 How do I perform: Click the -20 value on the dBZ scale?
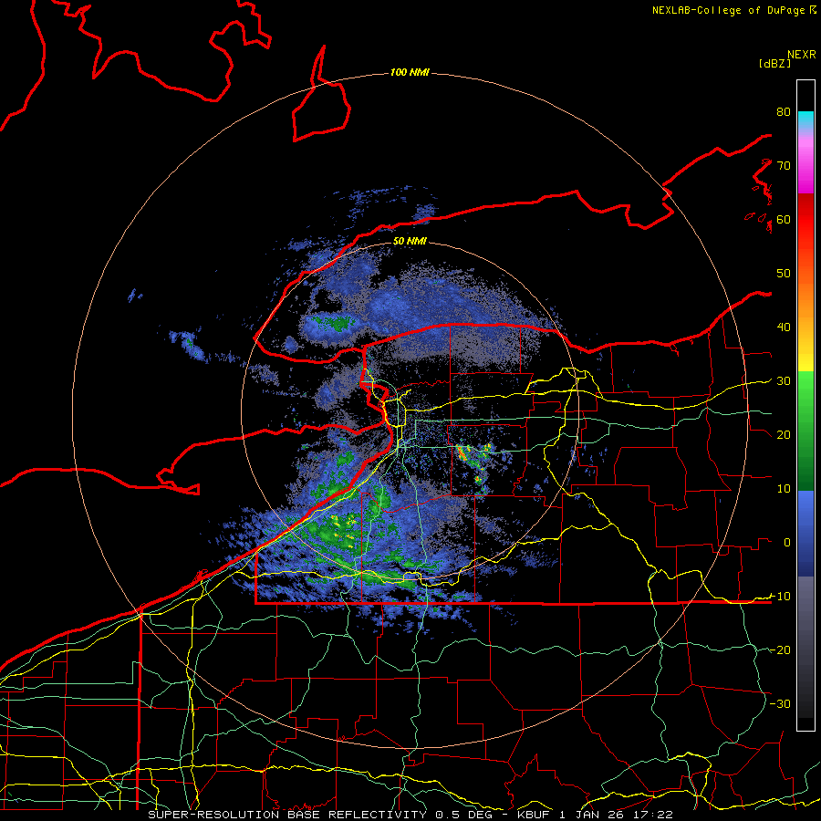[x=780, y=650]
